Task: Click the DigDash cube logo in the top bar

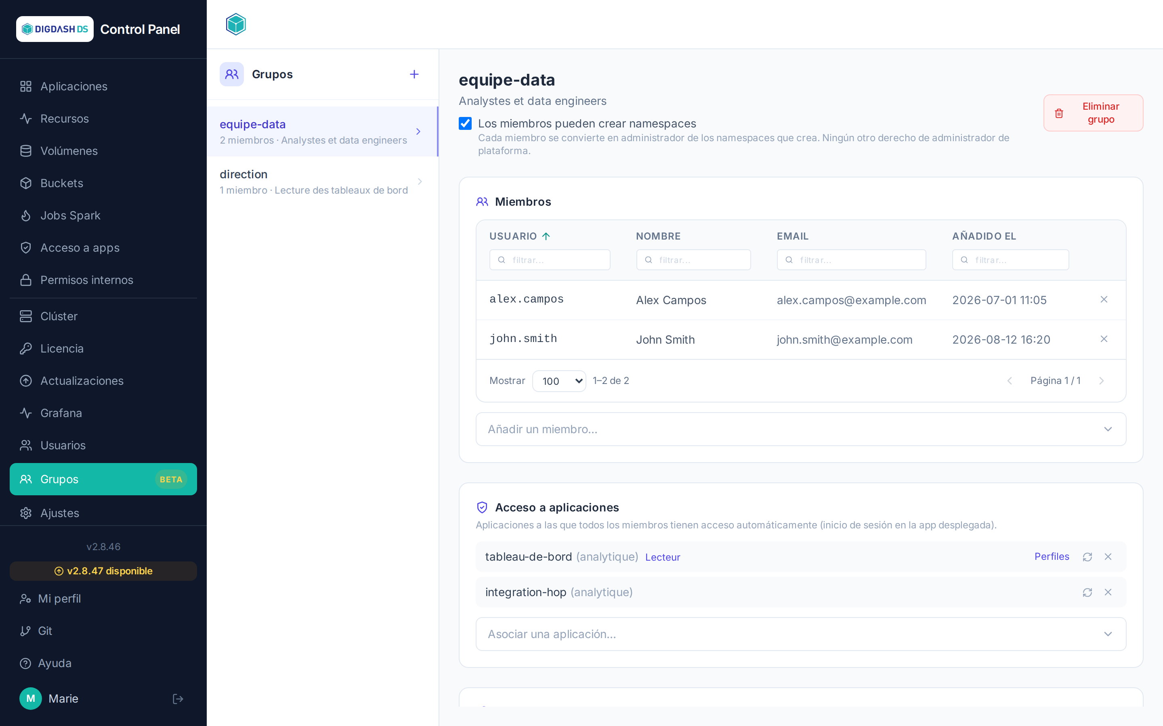Action: tap(236, 24)
